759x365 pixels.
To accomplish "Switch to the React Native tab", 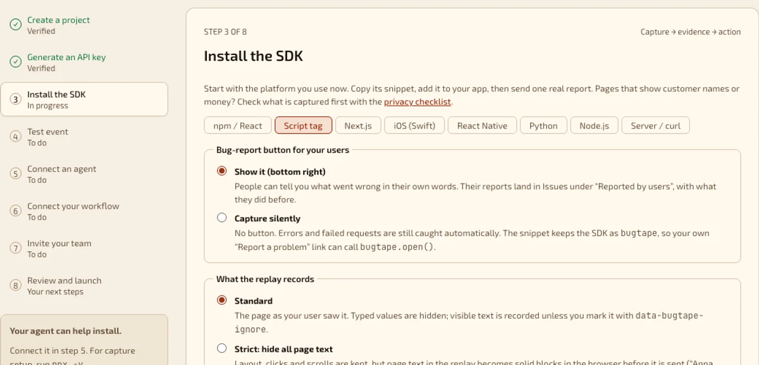I will 482,125.
